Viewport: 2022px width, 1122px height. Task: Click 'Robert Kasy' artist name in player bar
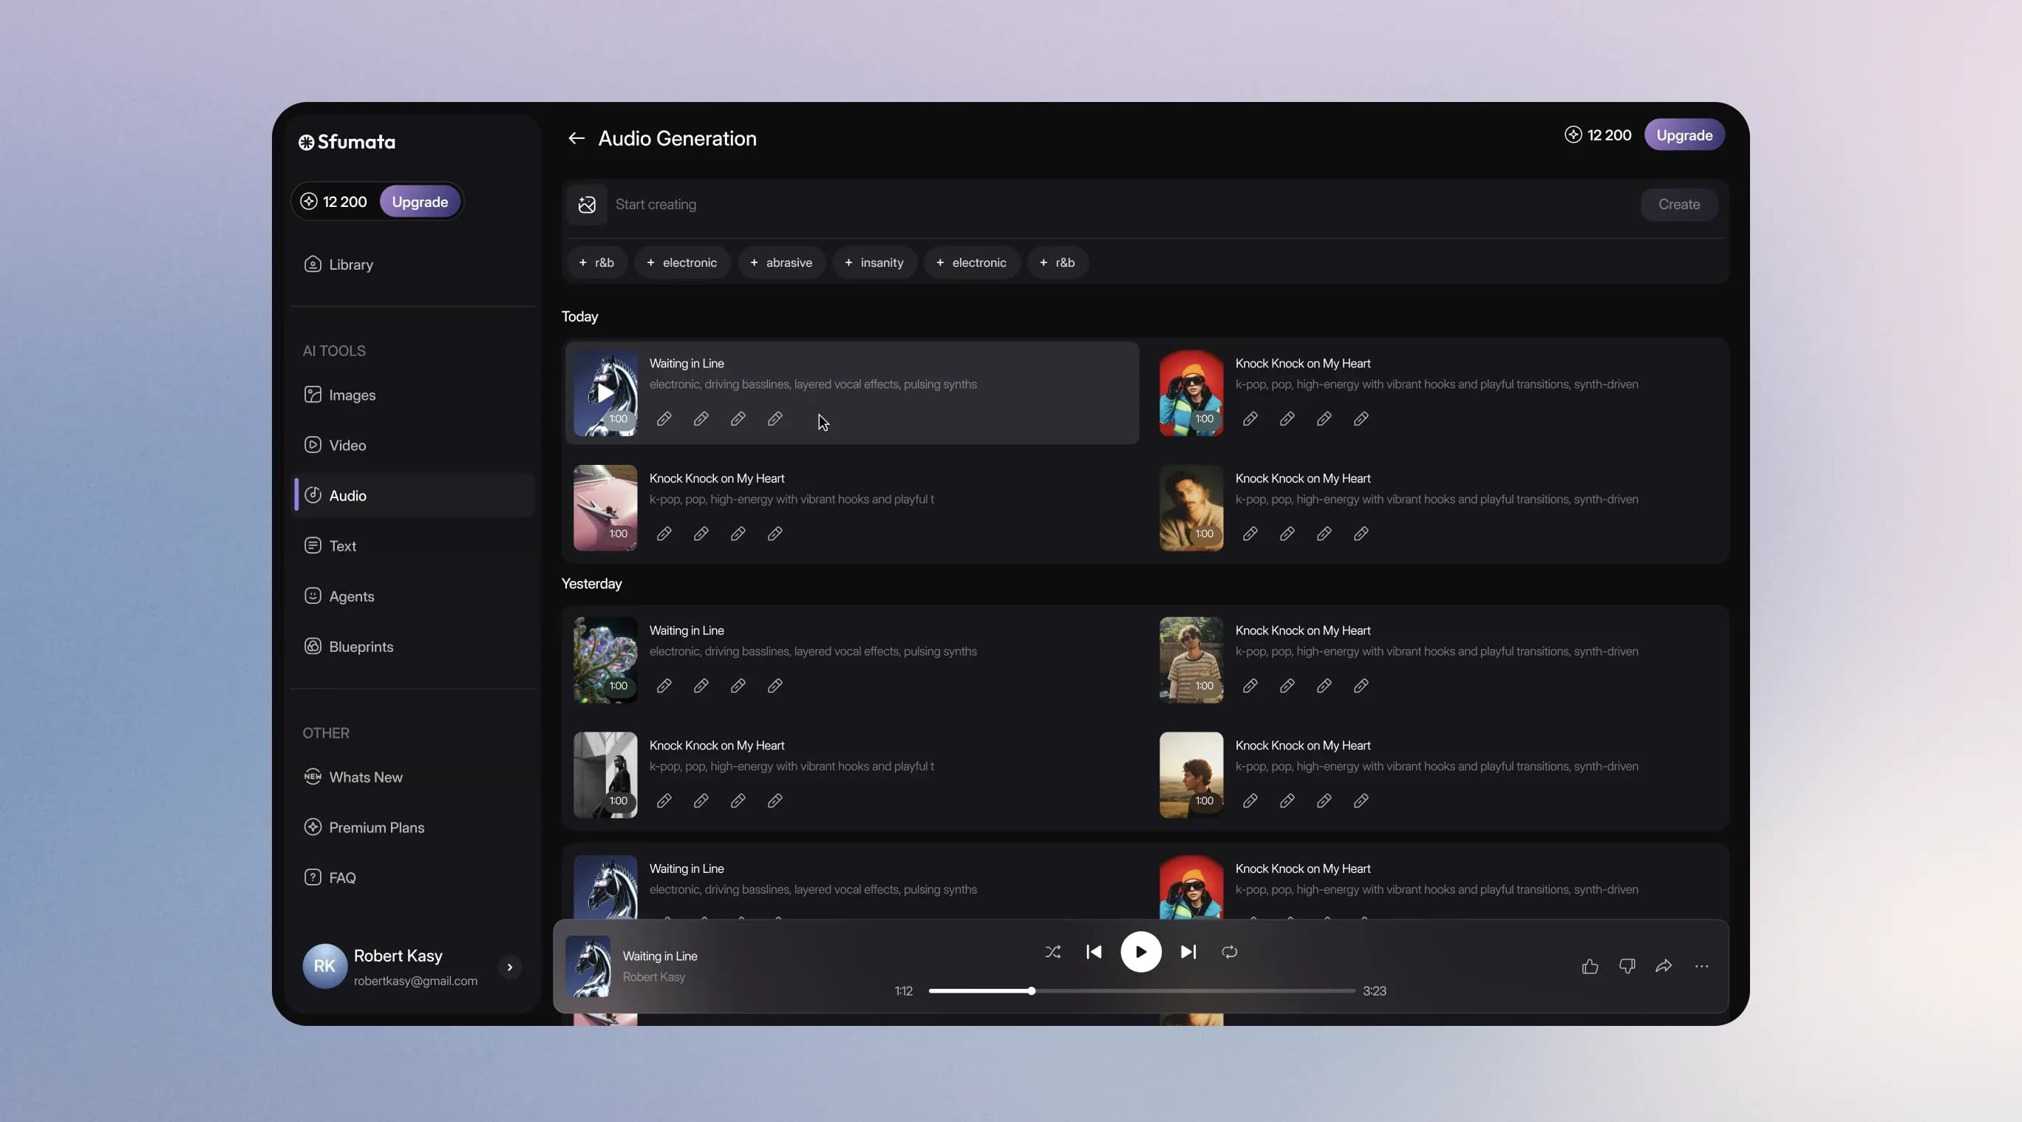[654, 978]
